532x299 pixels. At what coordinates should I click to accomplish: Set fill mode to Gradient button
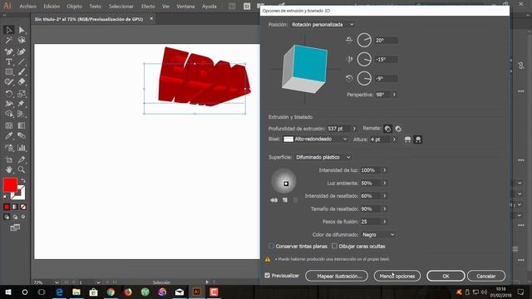tap(15, 207)
